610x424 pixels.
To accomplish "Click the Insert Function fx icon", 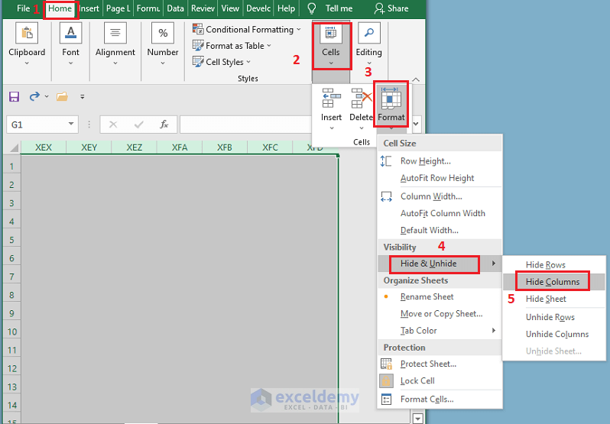I will [x=164, y=125].
